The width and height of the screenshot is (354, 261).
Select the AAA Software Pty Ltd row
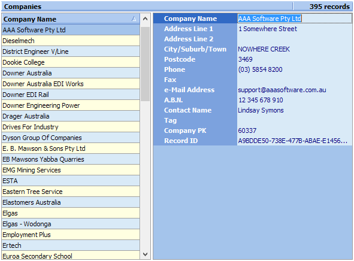coord(71,30)
